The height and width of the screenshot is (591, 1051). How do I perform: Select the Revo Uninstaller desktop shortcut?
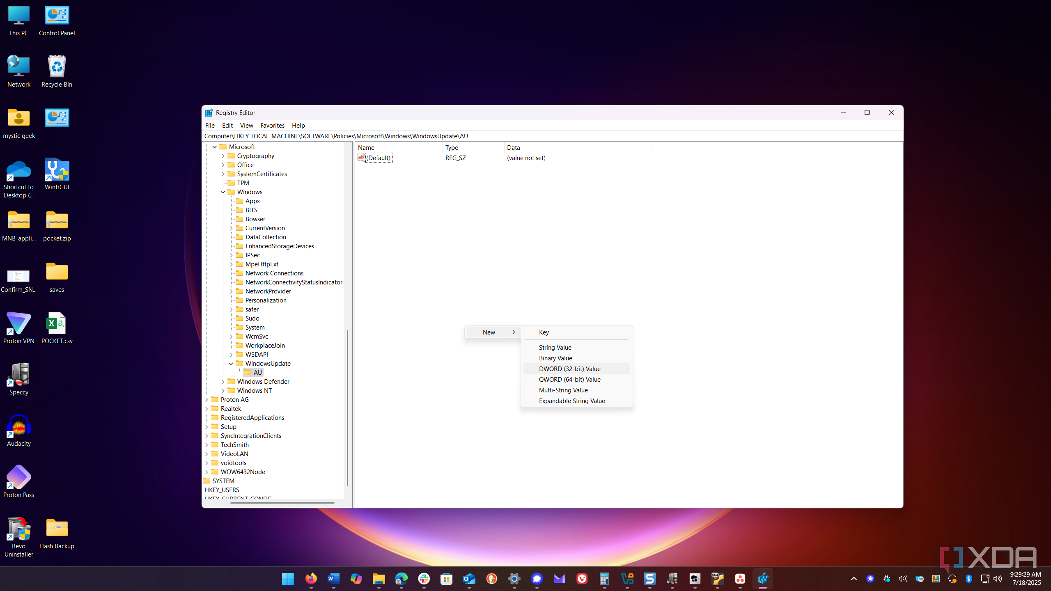tap(18, 537)
